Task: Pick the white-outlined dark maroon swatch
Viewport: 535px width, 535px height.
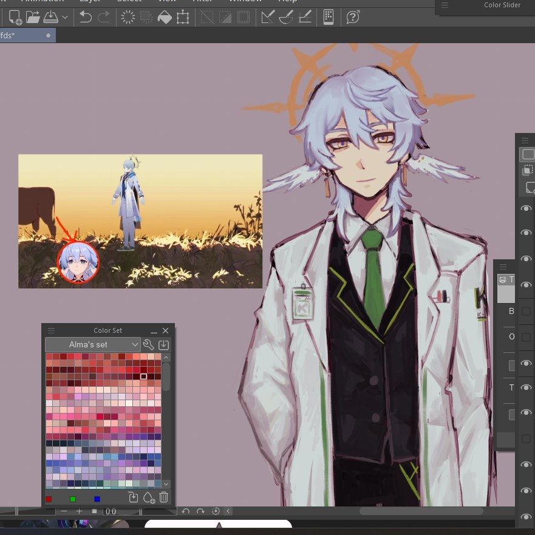Action: [143, 376]
